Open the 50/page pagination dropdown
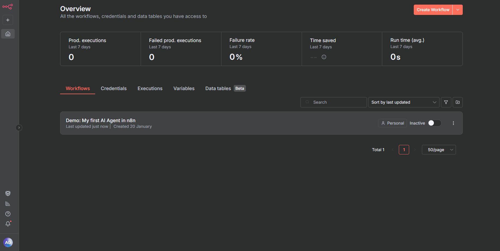This screenshot has height=251, width=500. point(439,150)
